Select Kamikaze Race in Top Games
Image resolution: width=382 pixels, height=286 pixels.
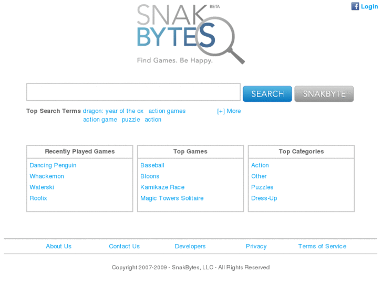162,187
